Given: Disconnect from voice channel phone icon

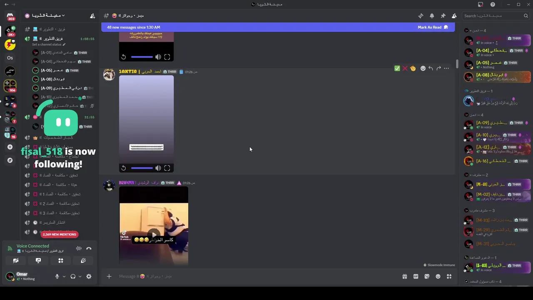Looking at the screenshot, I should (x=89, y=248).
